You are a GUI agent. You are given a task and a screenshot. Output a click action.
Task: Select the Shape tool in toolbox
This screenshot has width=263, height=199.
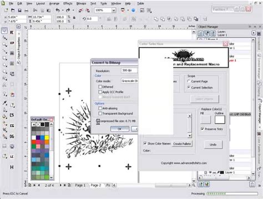click(4, 38)
